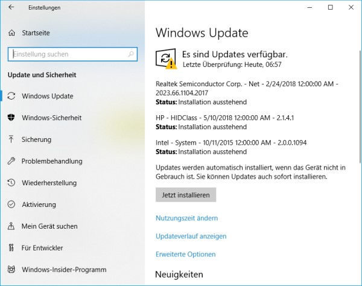Click the search magnifier icon
The image size is (362, 286).
tap(131, 54)
